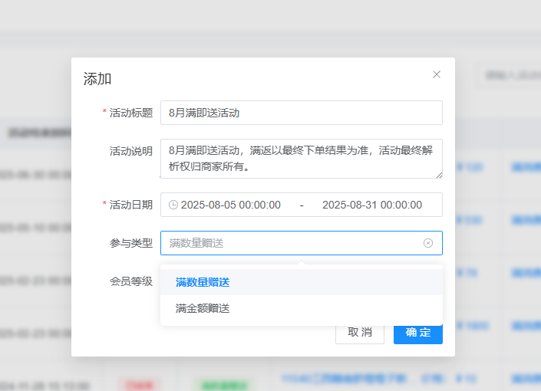541x391 pixels.
Task: Click the clock icon in the 活动日期 field
Action: (x=173, y=205)
